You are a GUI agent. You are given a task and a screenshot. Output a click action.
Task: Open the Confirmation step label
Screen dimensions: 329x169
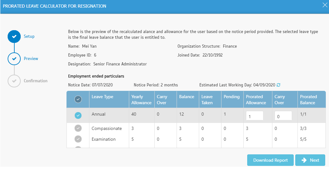pos(36,81)
